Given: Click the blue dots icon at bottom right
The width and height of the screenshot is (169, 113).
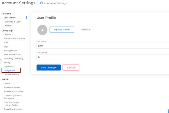Looking at the screenshot, I should (168, 111).
